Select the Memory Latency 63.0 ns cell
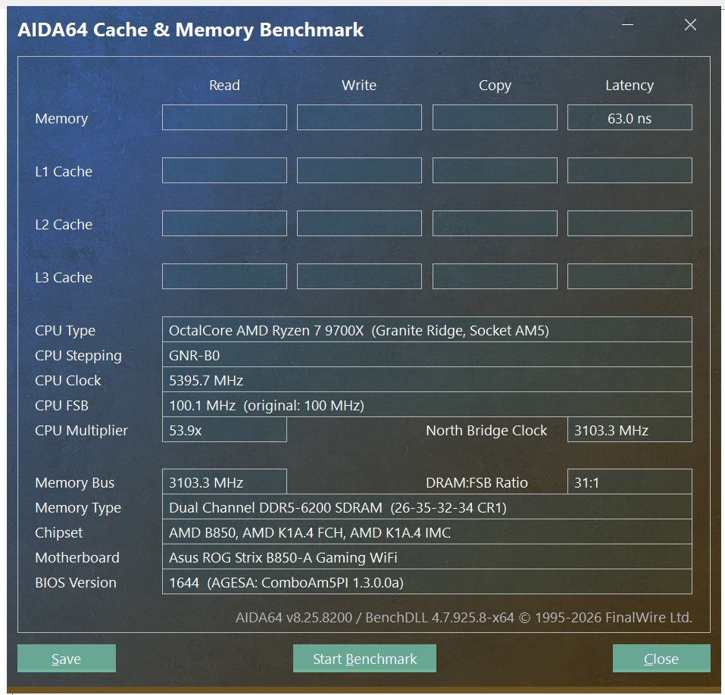 630,117
